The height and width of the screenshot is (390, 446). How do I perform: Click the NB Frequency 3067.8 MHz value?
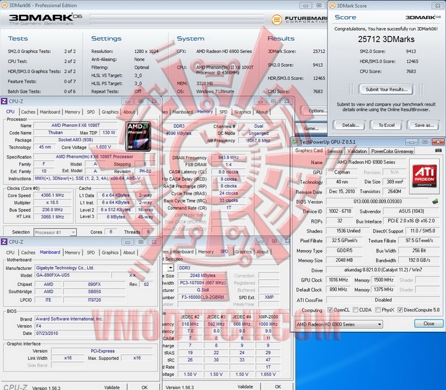tap(258, 141)
